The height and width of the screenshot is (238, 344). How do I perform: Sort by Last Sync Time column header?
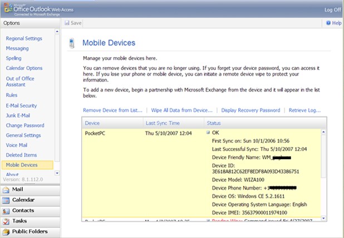pyautogui.click(x=163, y=123)
